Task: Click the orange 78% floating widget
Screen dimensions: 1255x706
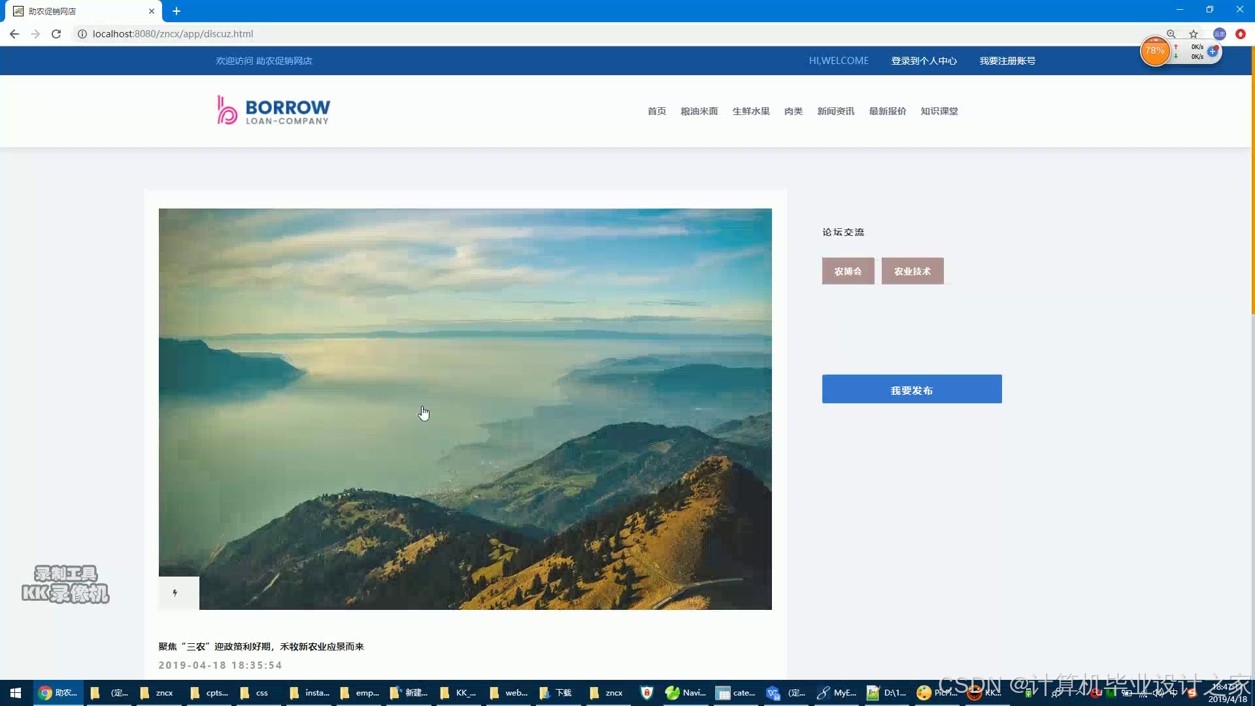Action: 1155,51
